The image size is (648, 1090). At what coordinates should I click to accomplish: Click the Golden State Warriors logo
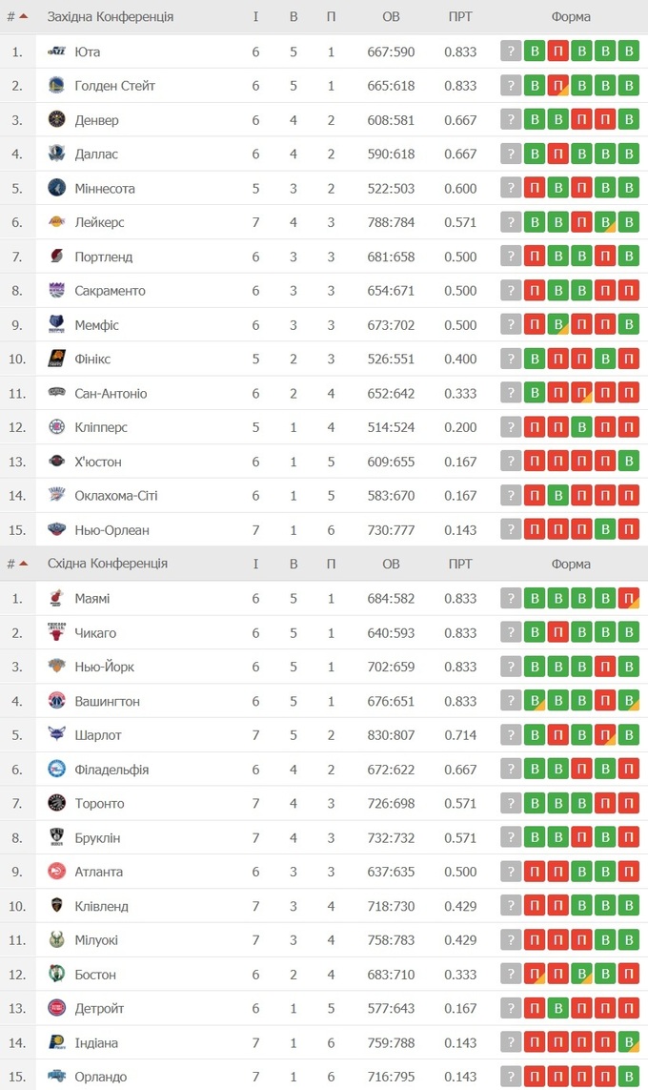click(x=56, y=86)
